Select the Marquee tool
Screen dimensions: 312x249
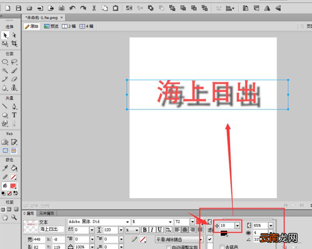point(5,62)
